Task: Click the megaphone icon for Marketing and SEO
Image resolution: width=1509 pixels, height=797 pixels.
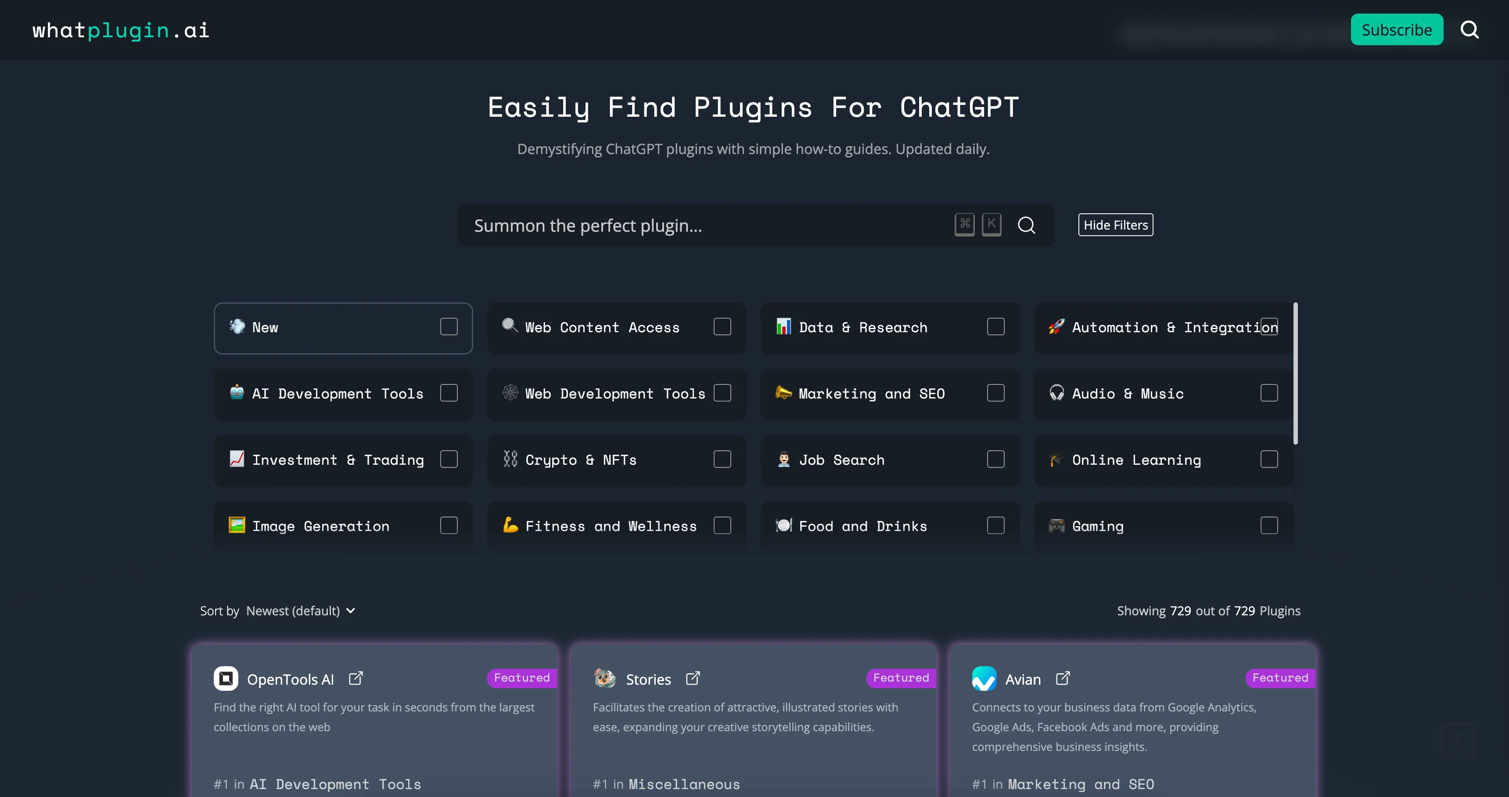Action: 783,393
